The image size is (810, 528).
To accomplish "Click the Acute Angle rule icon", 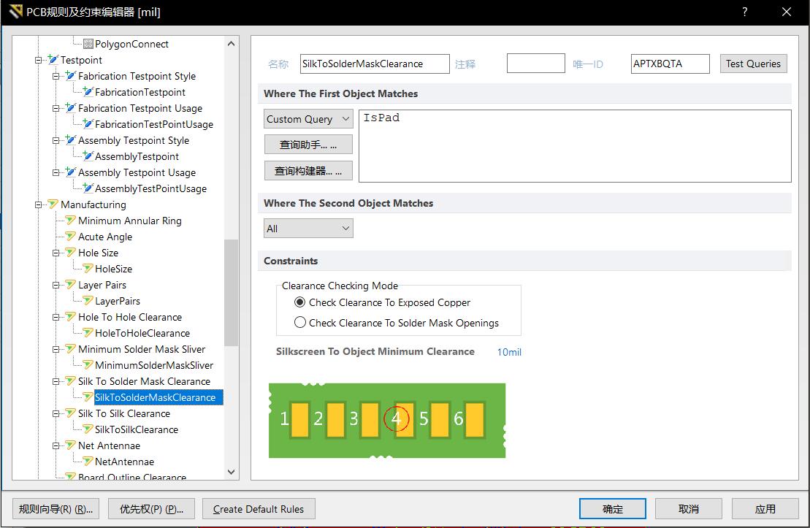I will pyautogui.click(x=71, y=237).
